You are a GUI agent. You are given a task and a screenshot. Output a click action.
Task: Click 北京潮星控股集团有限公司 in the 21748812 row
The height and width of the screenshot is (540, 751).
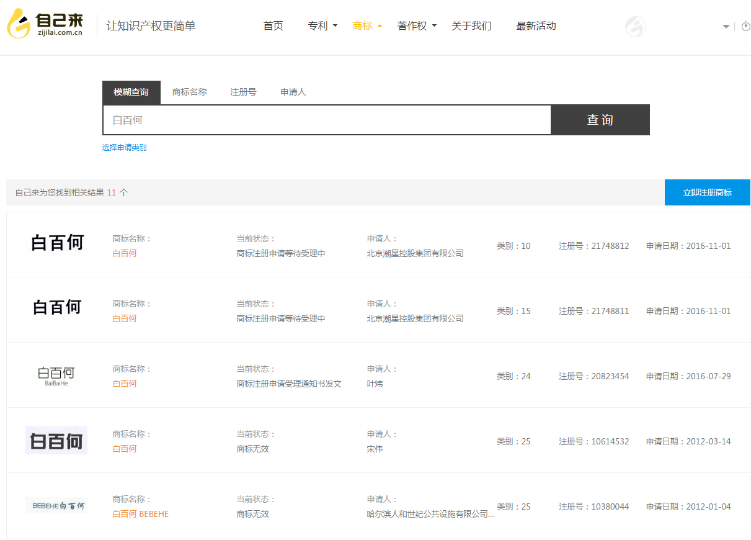tap(415, 253)
